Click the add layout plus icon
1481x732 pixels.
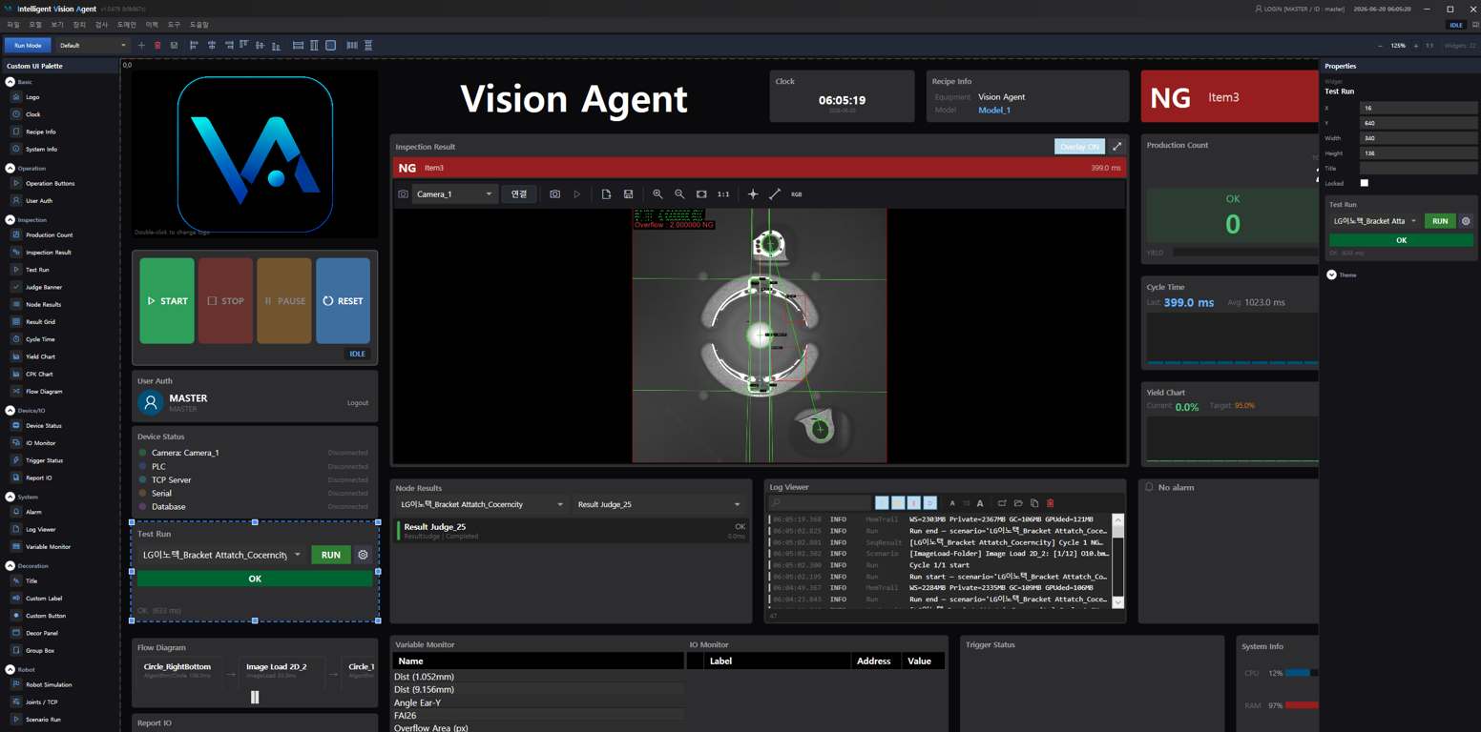[141, 45]
